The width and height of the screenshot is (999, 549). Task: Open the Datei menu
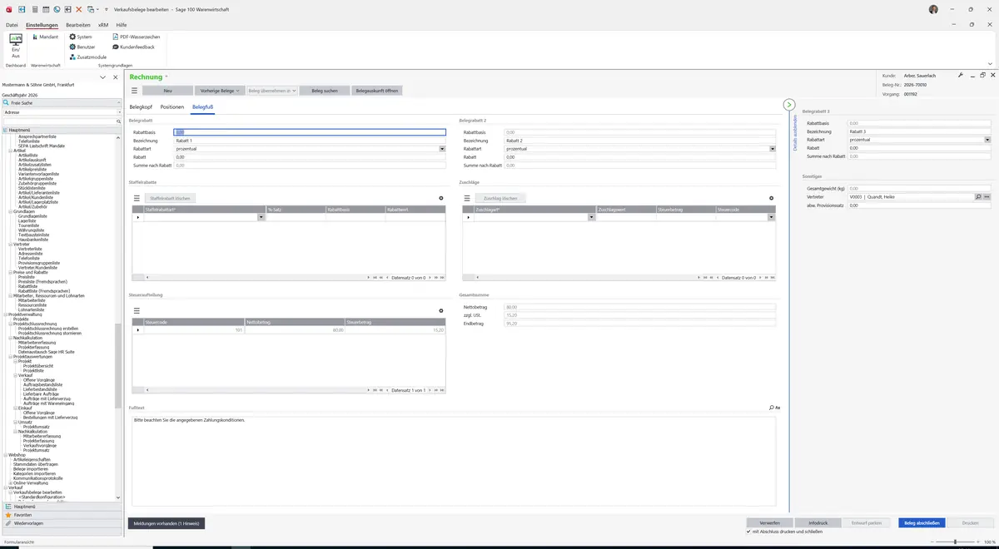tap(12, 25)
